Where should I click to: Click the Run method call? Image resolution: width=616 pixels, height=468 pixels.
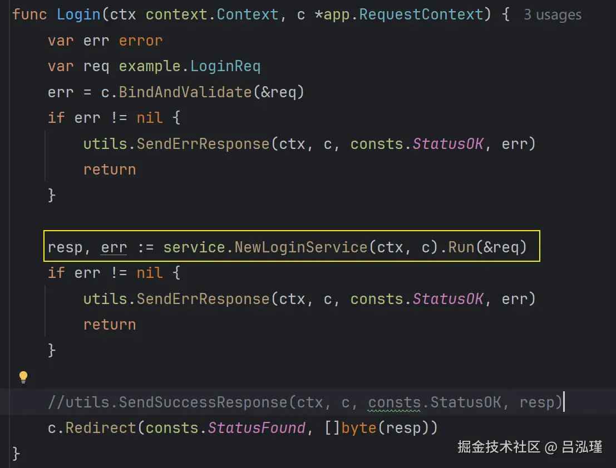[x=461, y=247]
